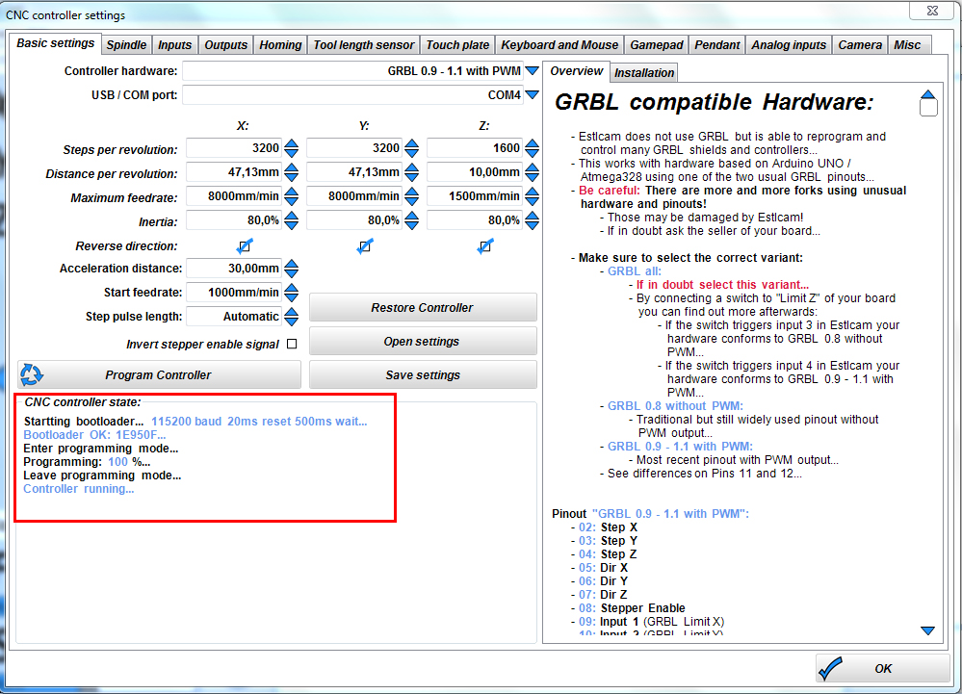Lower start feedrate with spinner down arrow
The width and height of the screenshot is (962, 694).
tap(292, 297)
